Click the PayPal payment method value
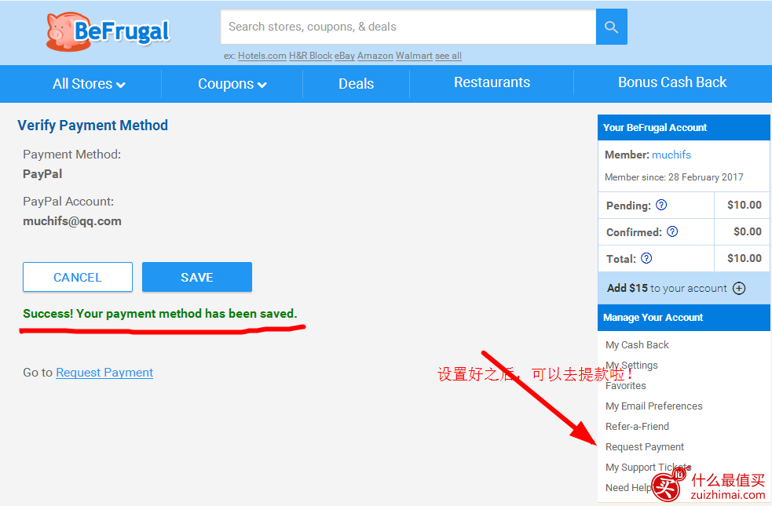The height and width of the screenshot is (506, 772). click(x=42, y=174)
